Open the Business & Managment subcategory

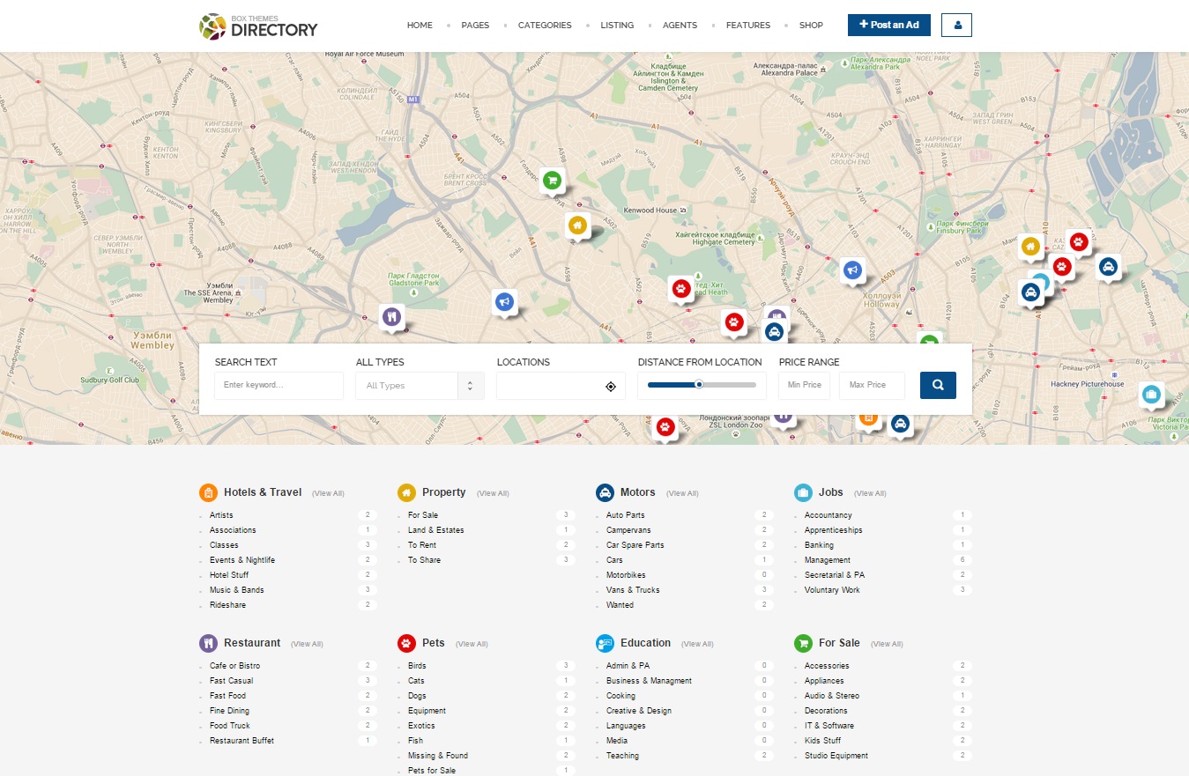tap(650, 681)
